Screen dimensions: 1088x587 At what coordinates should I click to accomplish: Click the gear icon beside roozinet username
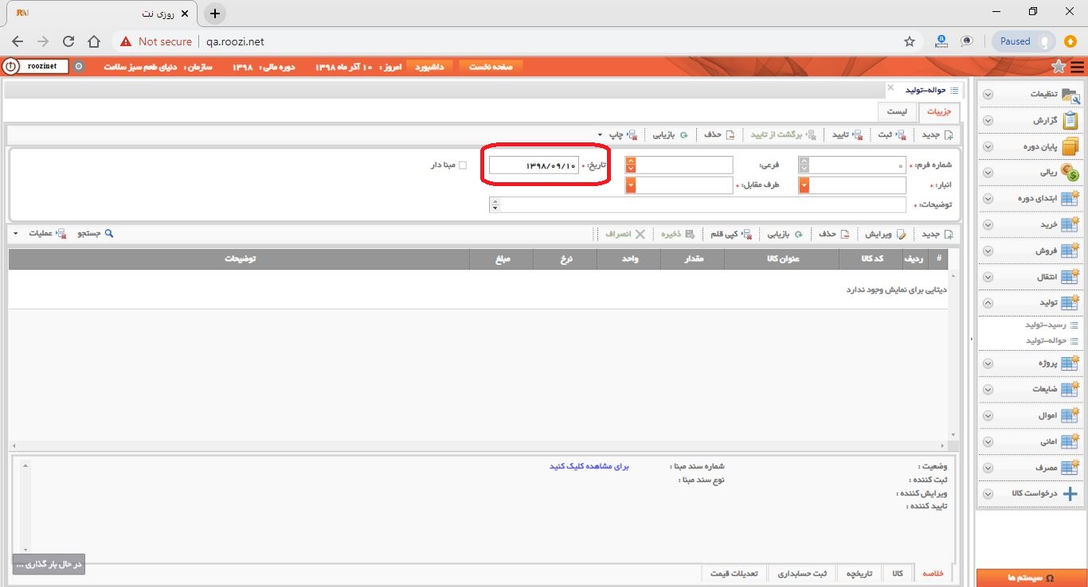coord(78,67)
